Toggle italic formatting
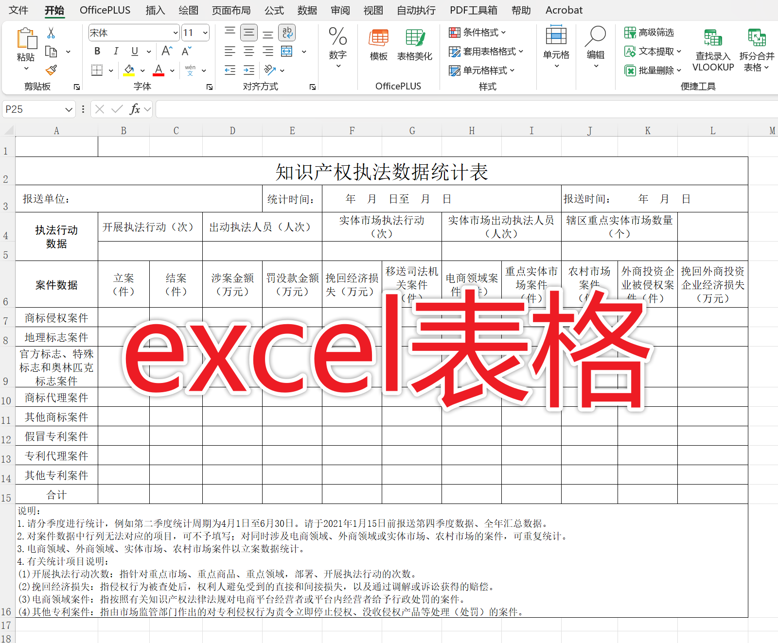778x643 pixels. 116,51
